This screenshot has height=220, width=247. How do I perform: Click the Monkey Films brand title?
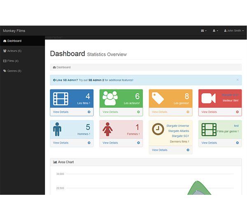(x=14, y=31)
